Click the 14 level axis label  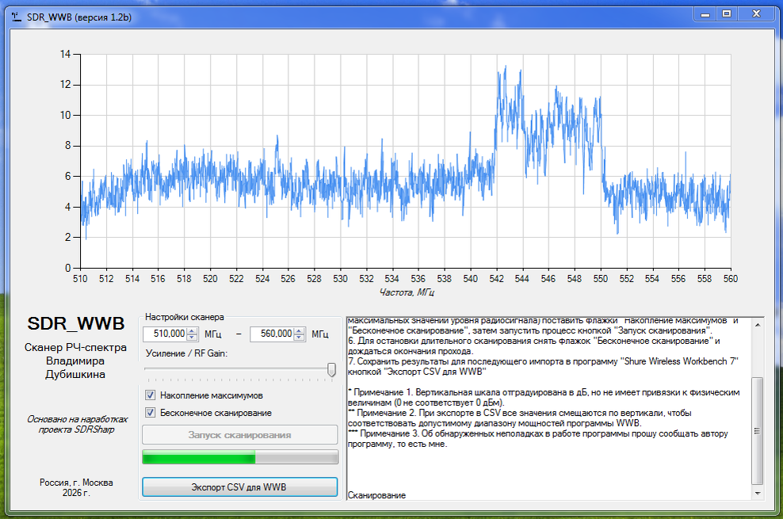point(66,54)
